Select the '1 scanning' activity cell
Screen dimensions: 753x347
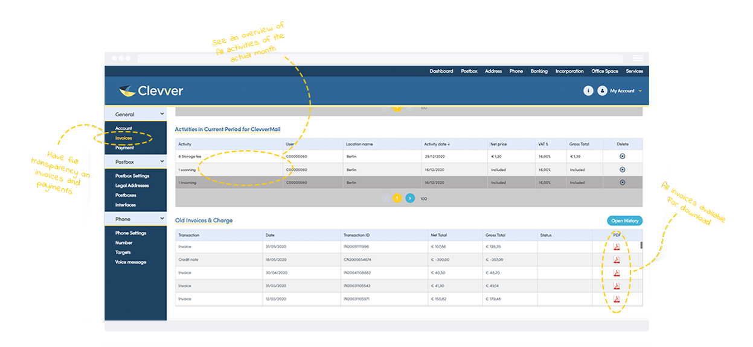click(229, 169)
